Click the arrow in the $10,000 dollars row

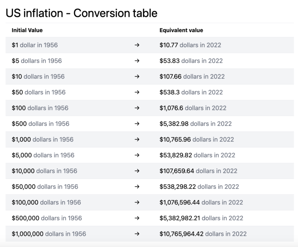pos(137,171)
